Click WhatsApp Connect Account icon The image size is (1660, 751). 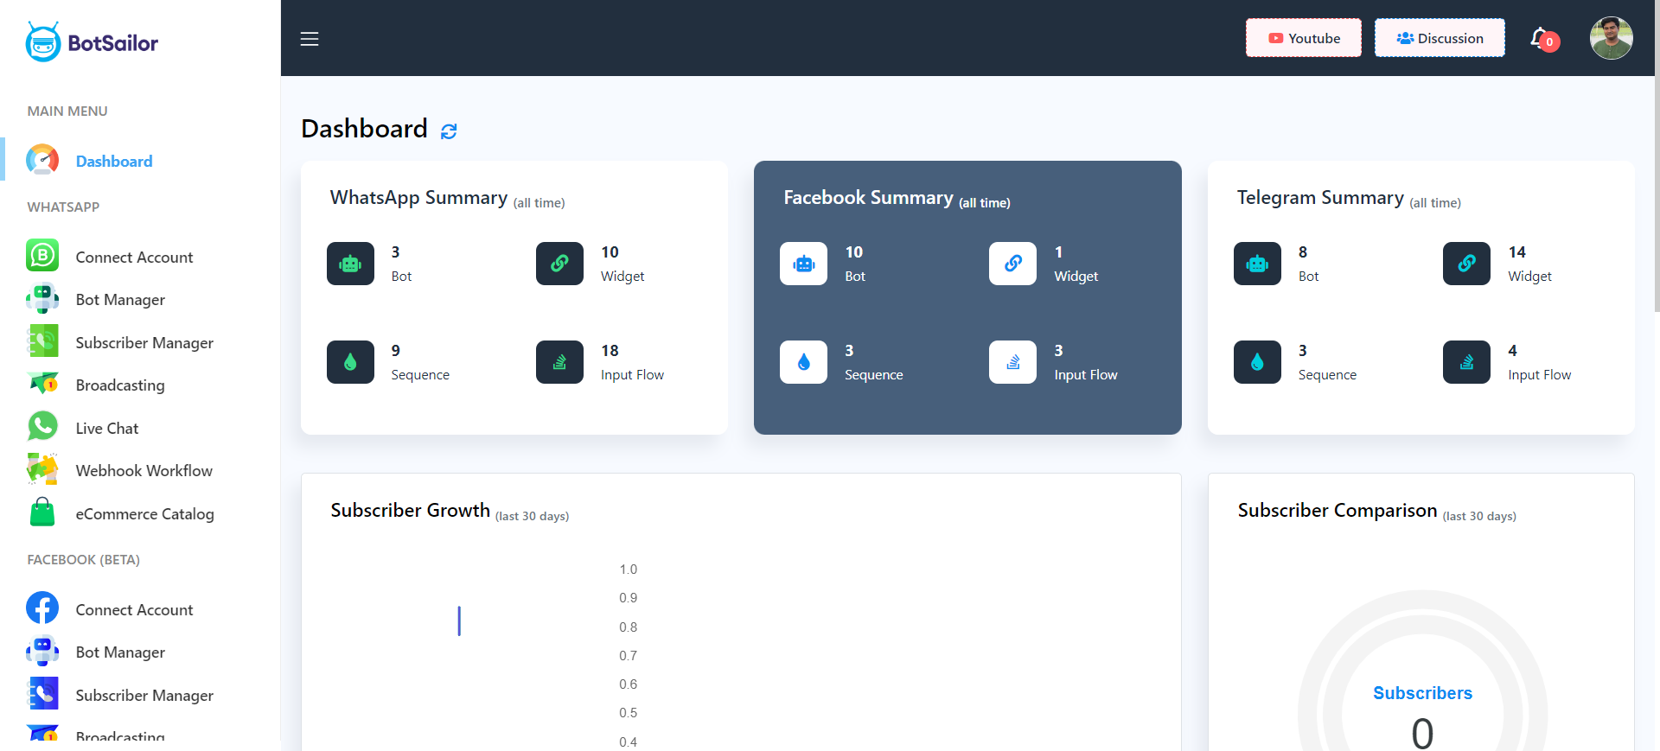coord(42,256)
